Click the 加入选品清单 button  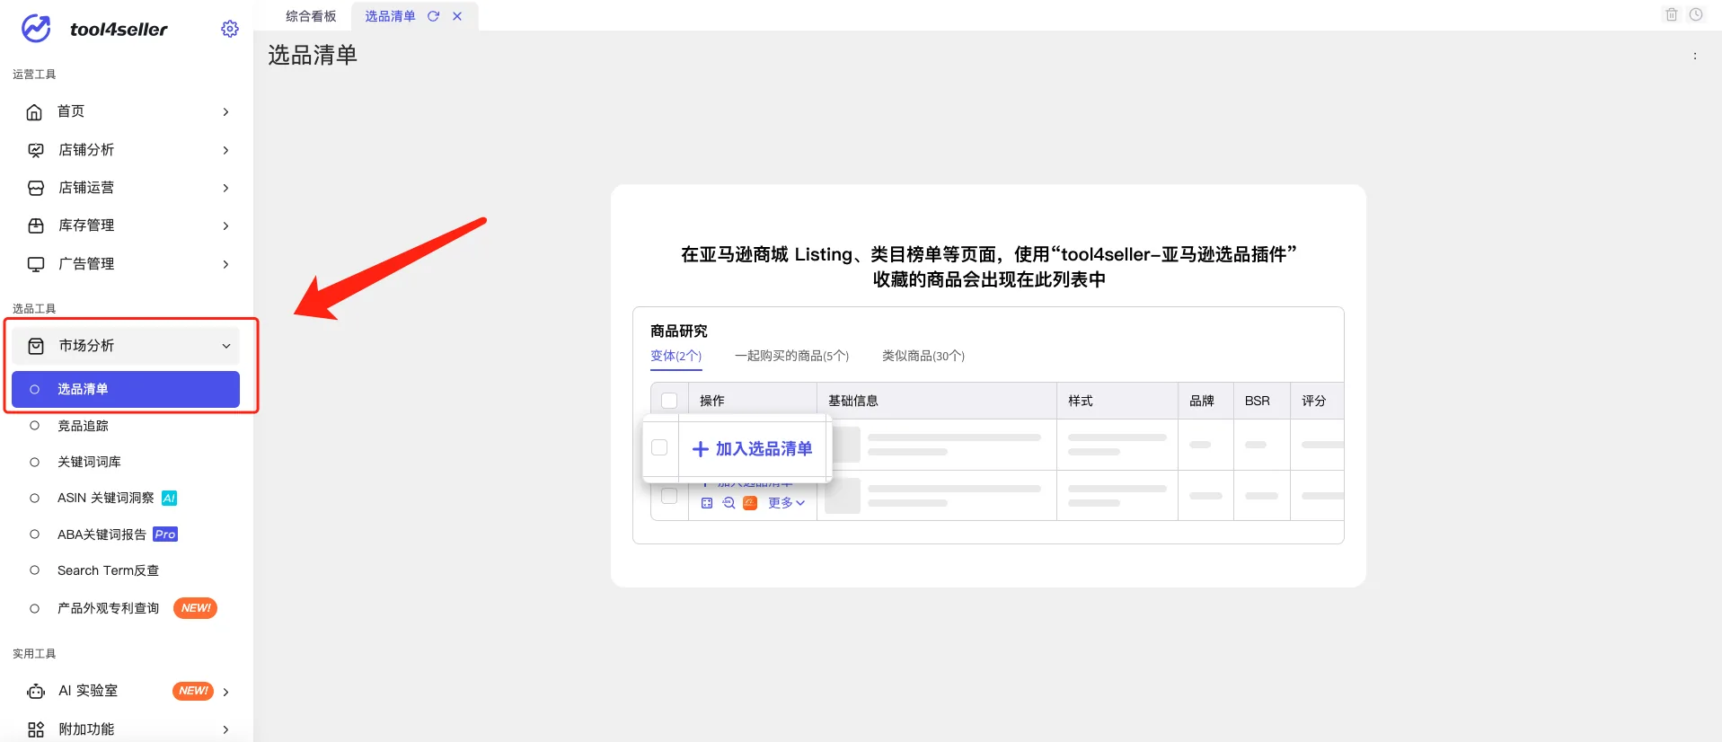(x=753, y=448)
